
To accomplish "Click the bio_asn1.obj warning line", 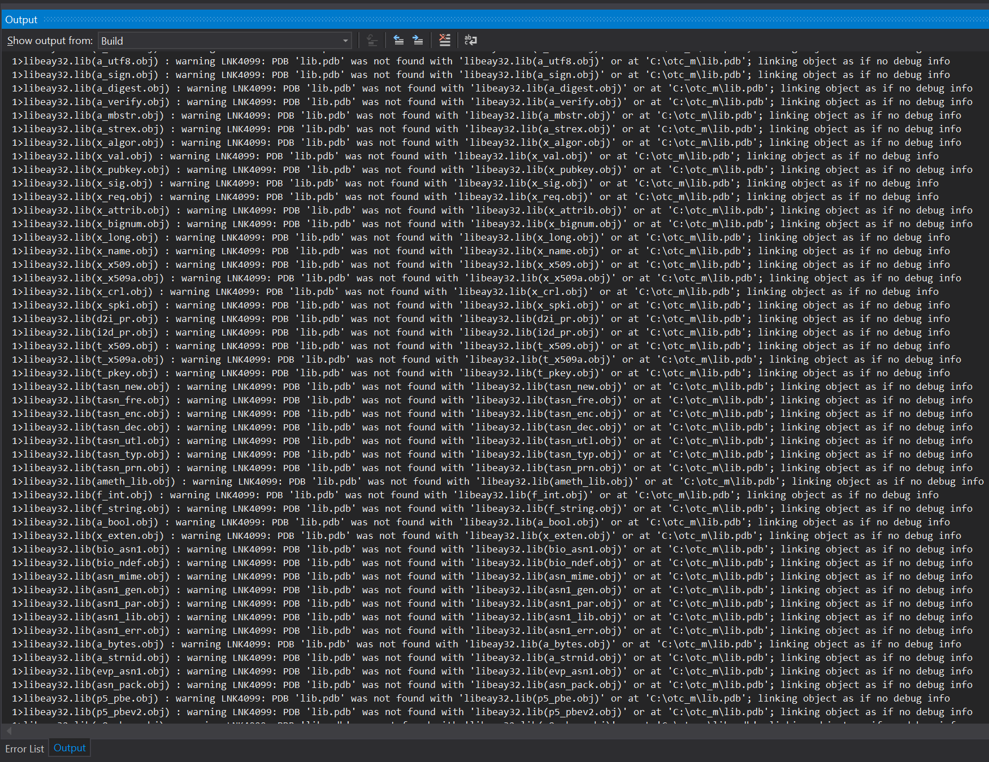I will pyautogui.click(x=492, y=549).
